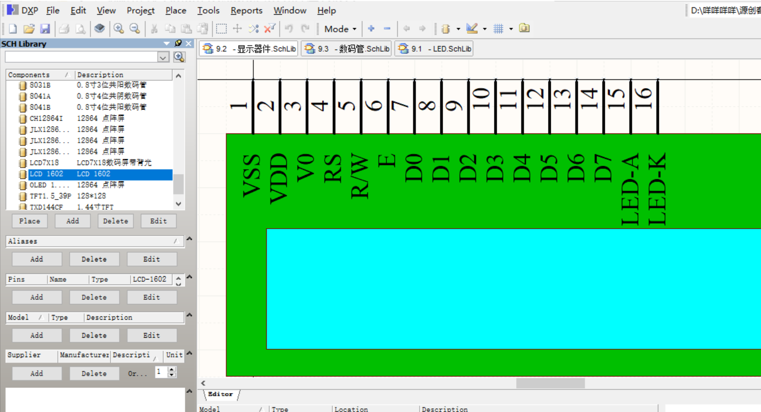The height and width of the screenshot is (412, 761).
Task: Click the Redo arrow
Action: click(x=305, y=29)
